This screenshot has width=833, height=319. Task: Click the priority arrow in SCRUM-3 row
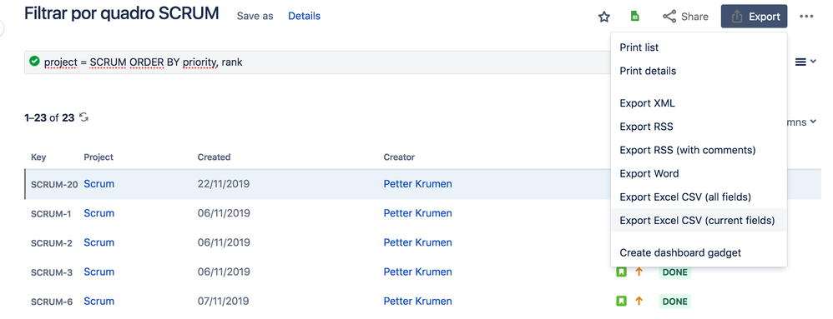click(639, 272)
